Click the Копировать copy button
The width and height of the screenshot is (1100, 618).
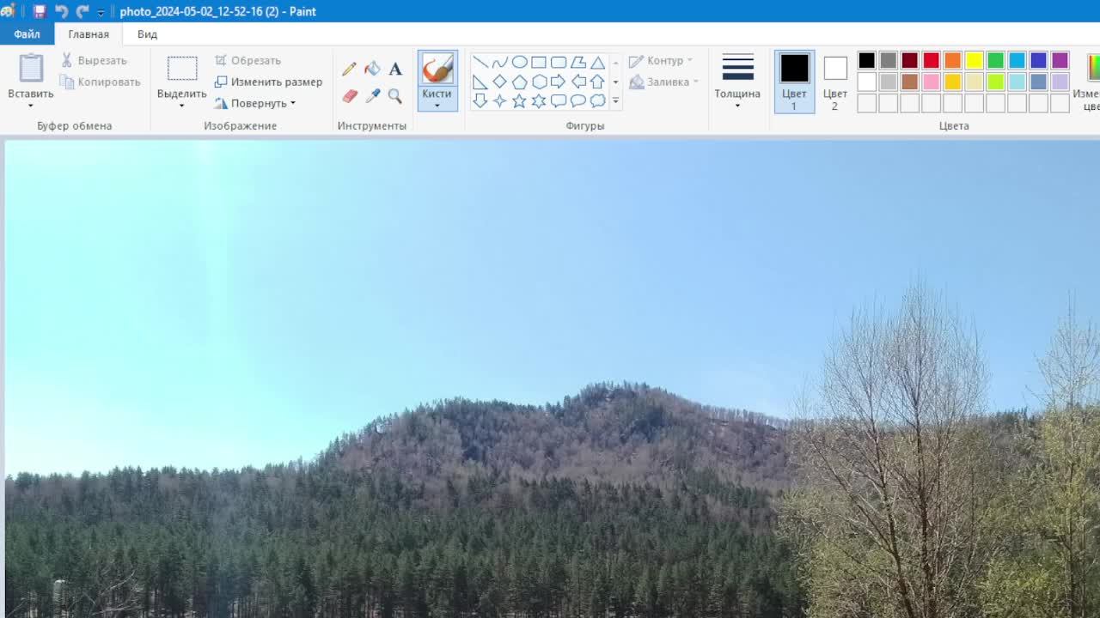click(x=101, y=82)
